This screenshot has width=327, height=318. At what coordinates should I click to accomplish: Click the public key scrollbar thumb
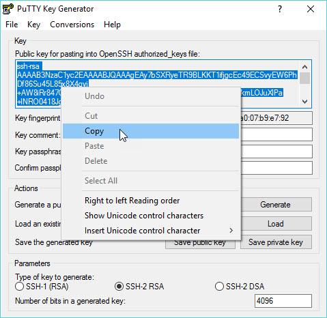pos(304,78)
